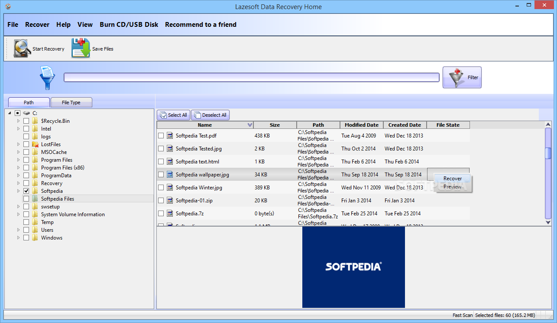Screen dimensions: 557x323
Task: Click the Softpedia wallpaper.jpg file icon
Action: 170,174
